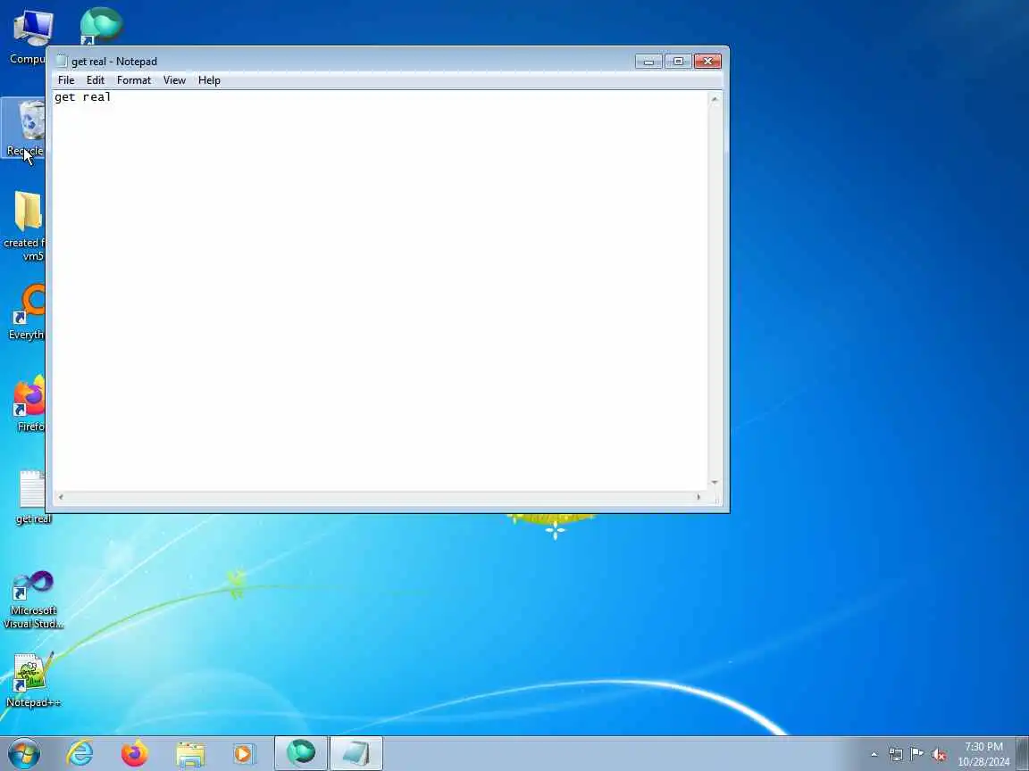
Task: Close the Notepad window
Action: point(707,61)
